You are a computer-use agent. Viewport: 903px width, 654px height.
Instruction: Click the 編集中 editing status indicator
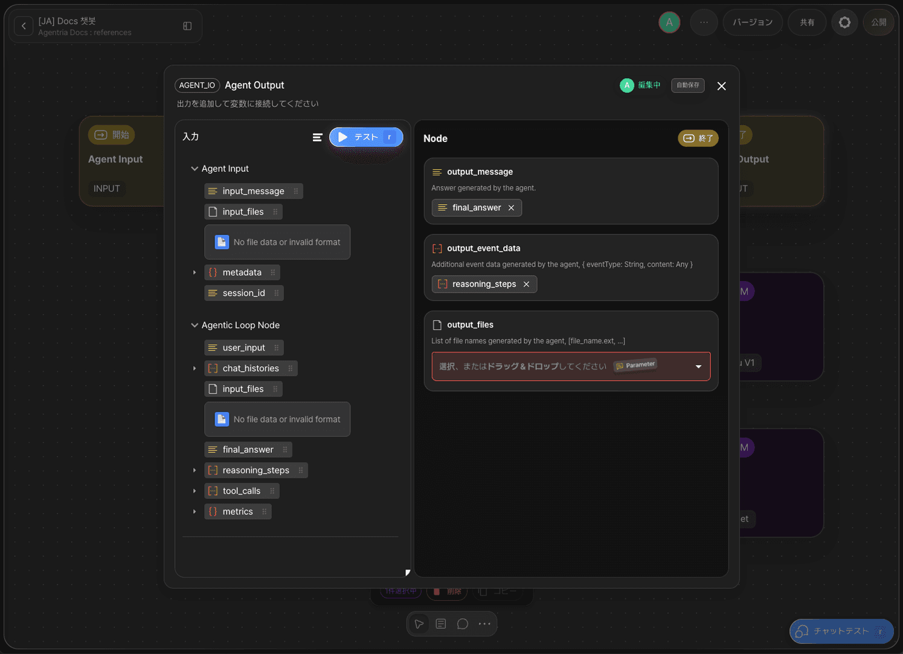click(640, 85)
